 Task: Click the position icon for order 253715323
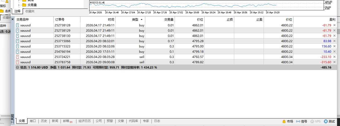[17, 46]
